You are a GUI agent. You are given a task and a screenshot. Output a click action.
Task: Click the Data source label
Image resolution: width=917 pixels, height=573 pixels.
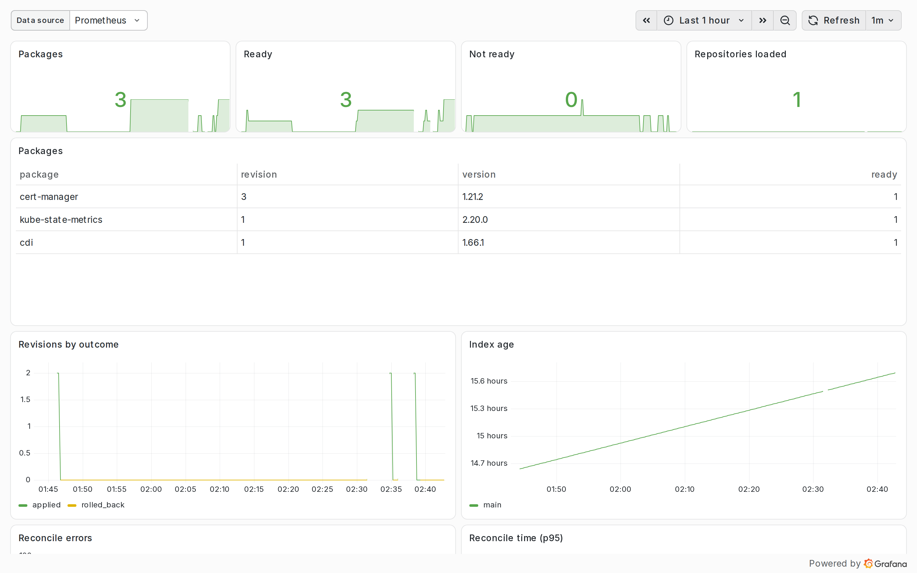40,20
